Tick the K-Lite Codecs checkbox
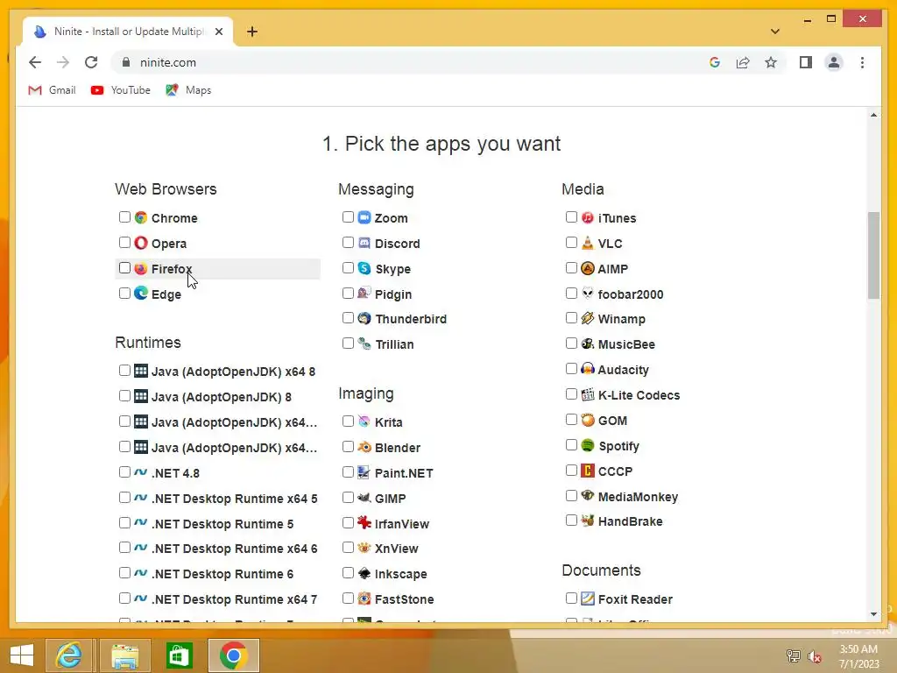Image resolution: width=897 pixels, height=673 pixels. [571, 393]
